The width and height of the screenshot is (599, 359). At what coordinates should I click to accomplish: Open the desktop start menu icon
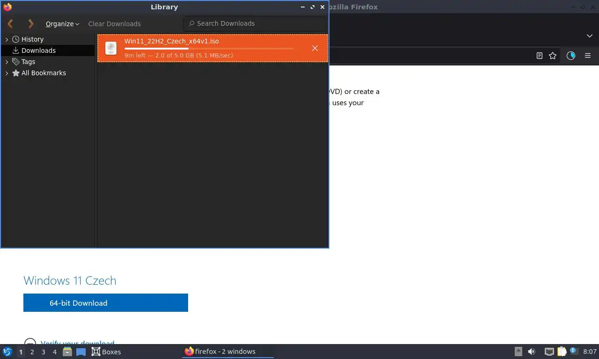click(x=7, y=352)
